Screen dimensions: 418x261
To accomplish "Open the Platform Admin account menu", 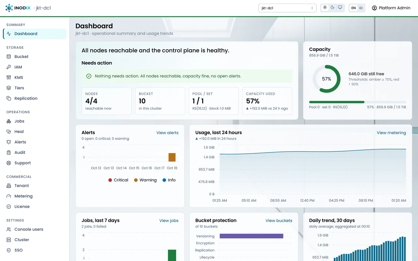I will (x=391, y=8).
